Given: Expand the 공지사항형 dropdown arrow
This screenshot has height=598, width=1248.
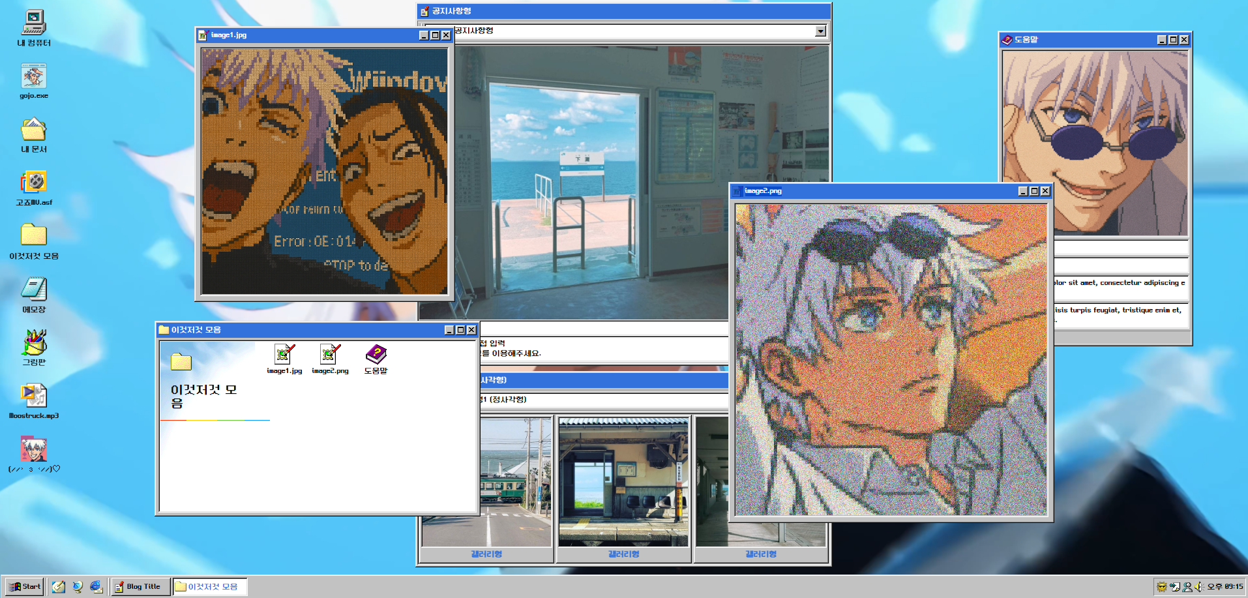Looking at the screenshot, I should (x=821, y=31).
